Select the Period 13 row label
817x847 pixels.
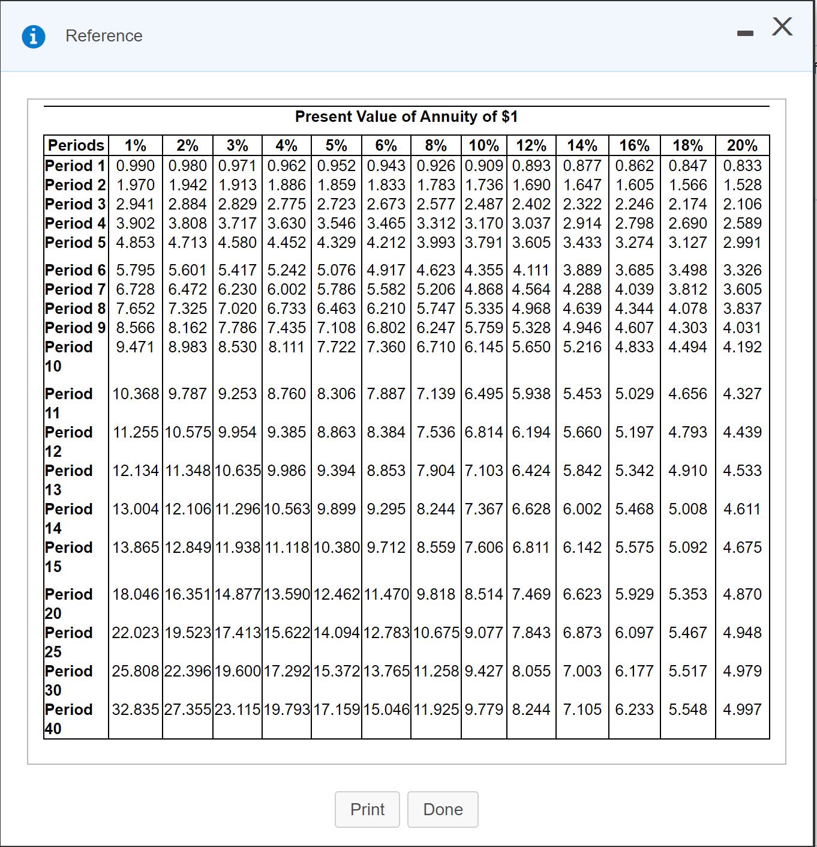[69, 480]
